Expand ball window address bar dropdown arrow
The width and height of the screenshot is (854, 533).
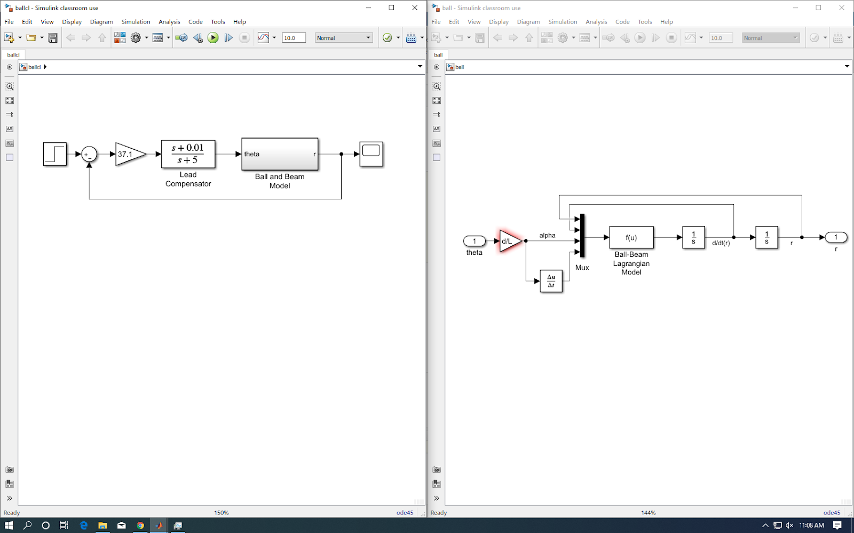847,67
